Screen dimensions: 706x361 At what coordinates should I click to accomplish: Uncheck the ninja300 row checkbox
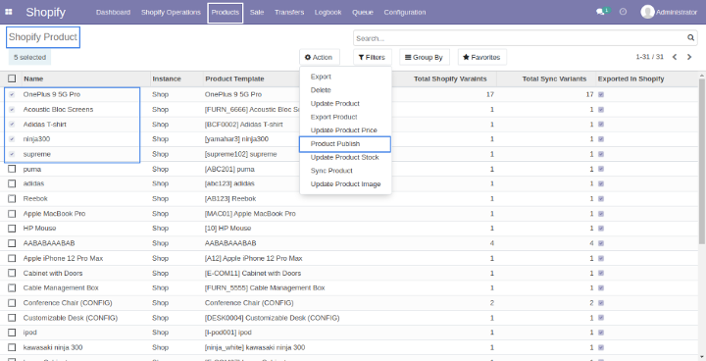tap(12, 139)
